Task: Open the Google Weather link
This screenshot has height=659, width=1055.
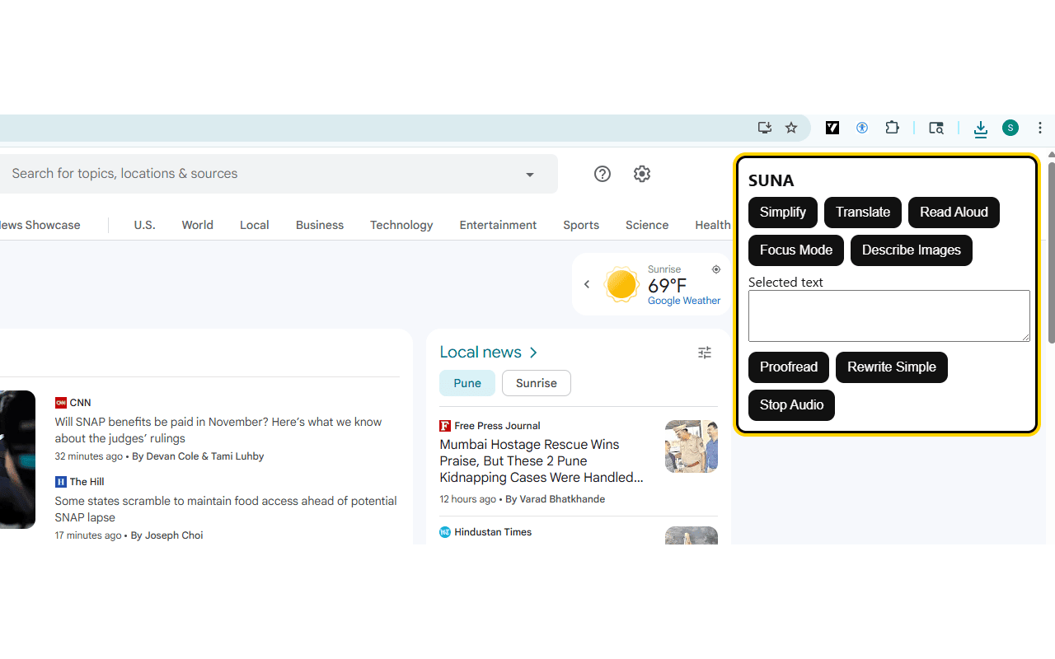Action: pyautogui.click(x=684, y=301)
